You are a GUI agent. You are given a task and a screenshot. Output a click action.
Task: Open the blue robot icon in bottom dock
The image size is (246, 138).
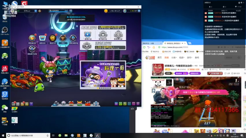coord(96,103)
